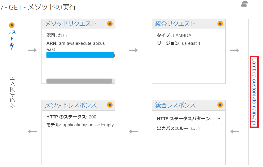Viewport: 263px width, 167px height.
Task: Click orange dot in メソッドリクエスト header
Action: point(110,24)
